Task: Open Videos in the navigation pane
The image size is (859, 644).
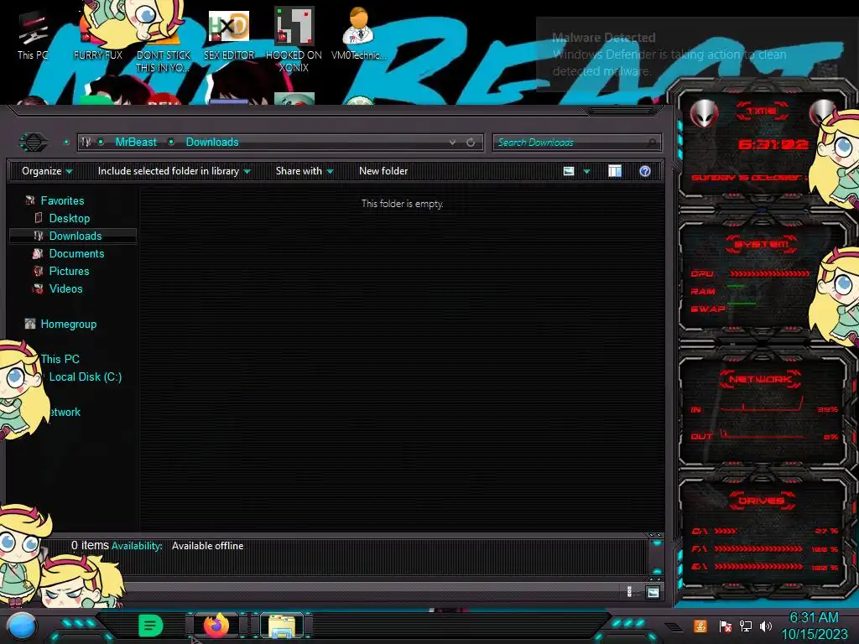Action: [x=65, y=288]
